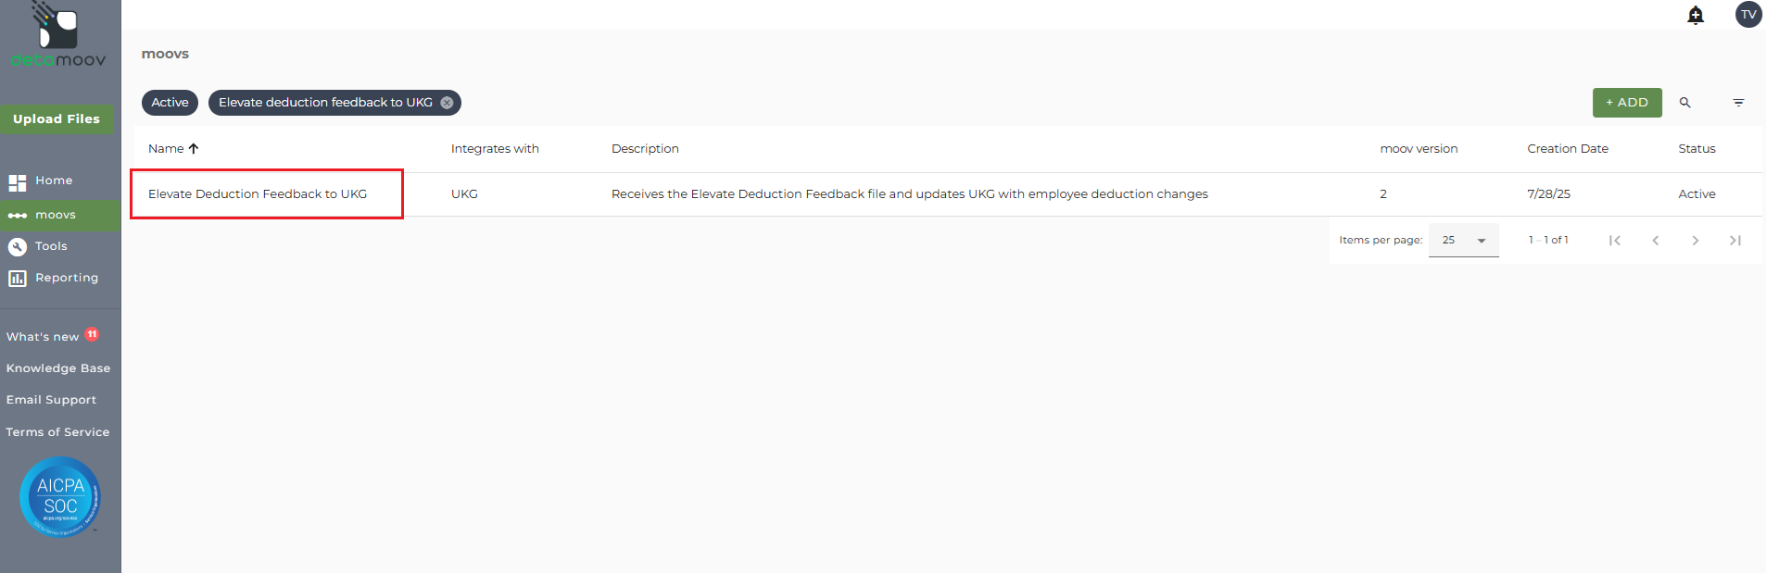
Task: Open Reporting in the sidebar
Action: (66, 278)
